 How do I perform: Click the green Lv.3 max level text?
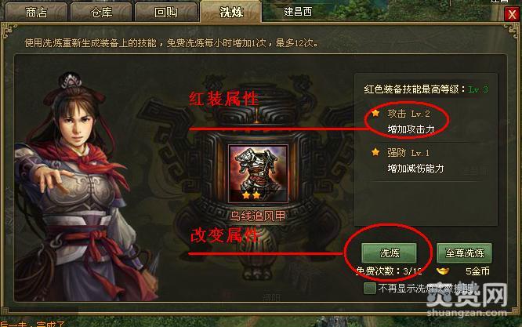click(x=478, y=89)
